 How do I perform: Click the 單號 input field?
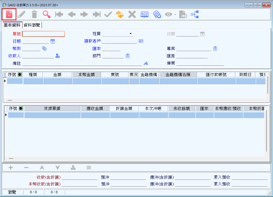43,34
